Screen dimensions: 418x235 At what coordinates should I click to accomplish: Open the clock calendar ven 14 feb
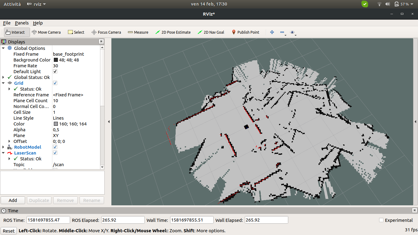[209, 4]
